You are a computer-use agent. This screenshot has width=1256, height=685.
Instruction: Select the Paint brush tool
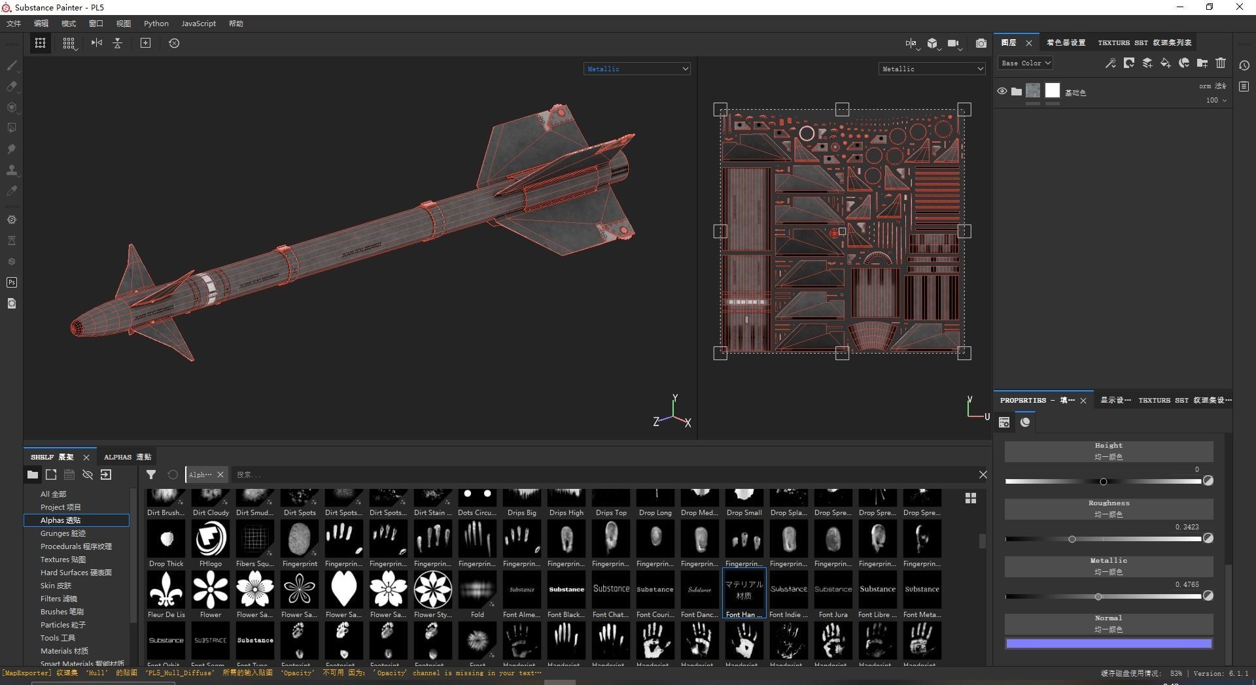12,65
